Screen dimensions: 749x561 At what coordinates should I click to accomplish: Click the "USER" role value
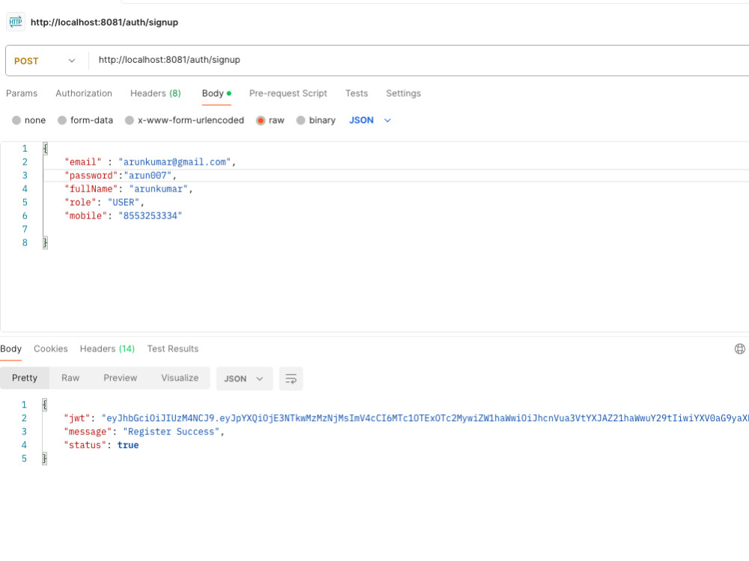click(124, 202)
